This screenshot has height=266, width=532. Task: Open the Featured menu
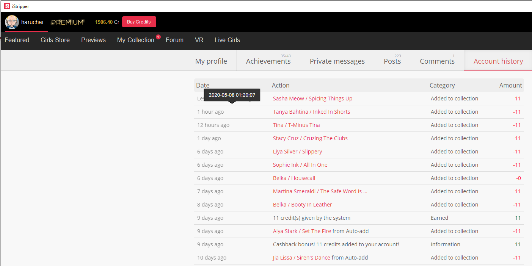pyautogui.click(x=17, y=40)
